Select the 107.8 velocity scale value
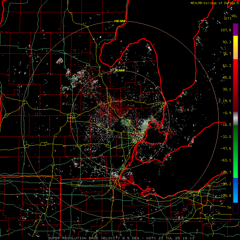The height and width of the screenshot is (240, 240). click(x=226, y=30)
